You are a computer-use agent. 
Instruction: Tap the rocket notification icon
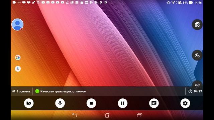(33, 2)
